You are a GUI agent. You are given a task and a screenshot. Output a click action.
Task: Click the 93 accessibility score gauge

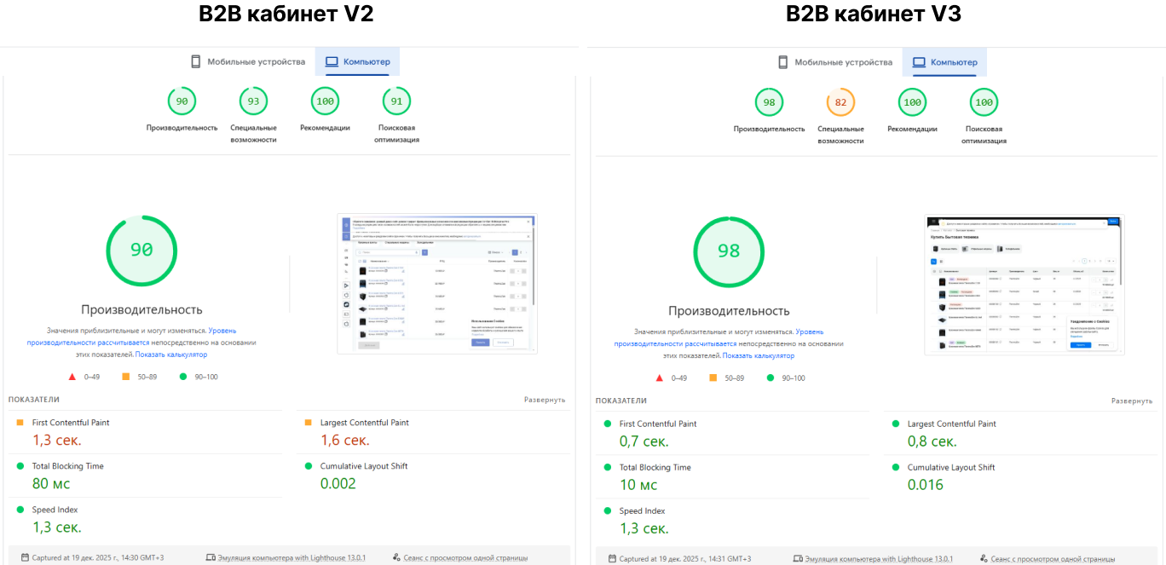pyautogui.click(x=253, y=101)
